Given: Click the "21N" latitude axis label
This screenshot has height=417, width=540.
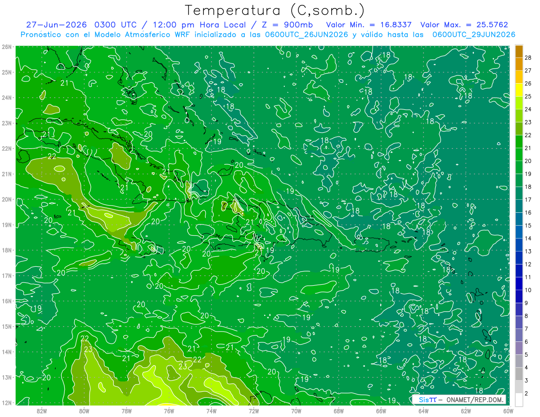Looking at the screenshot, I should pos(6,174).
